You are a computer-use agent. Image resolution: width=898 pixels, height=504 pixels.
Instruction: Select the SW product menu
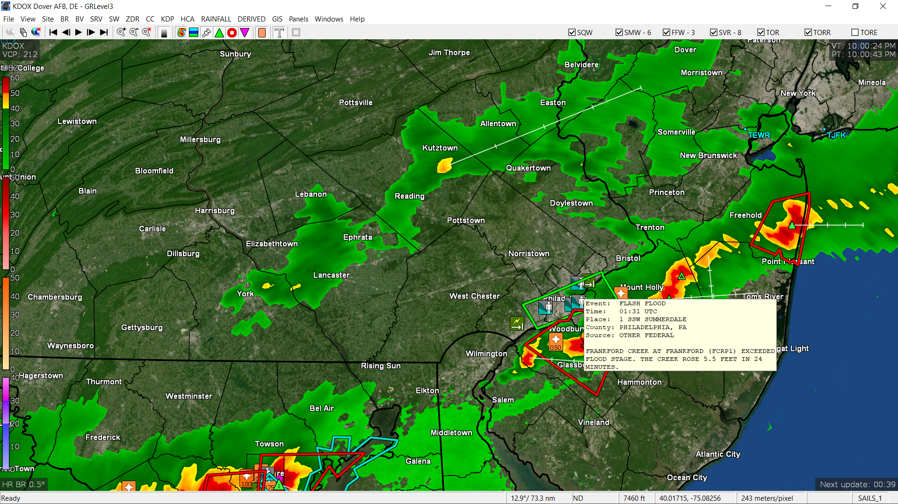pos(114,19)
